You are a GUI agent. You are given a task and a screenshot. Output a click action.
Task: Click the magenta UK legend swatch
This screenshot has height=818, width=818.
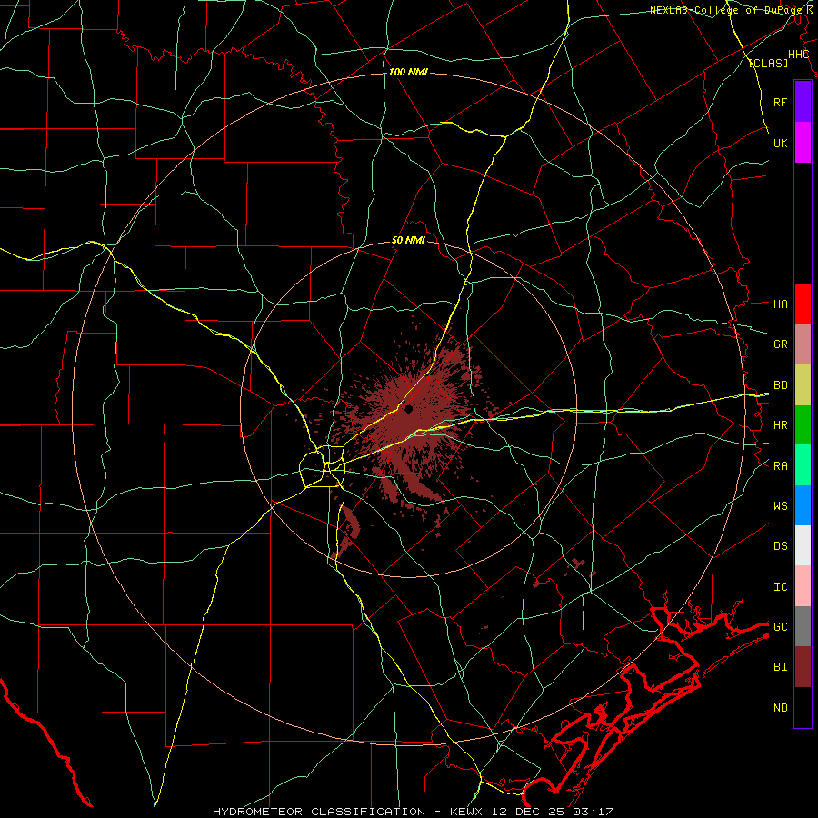click(803, 143)
